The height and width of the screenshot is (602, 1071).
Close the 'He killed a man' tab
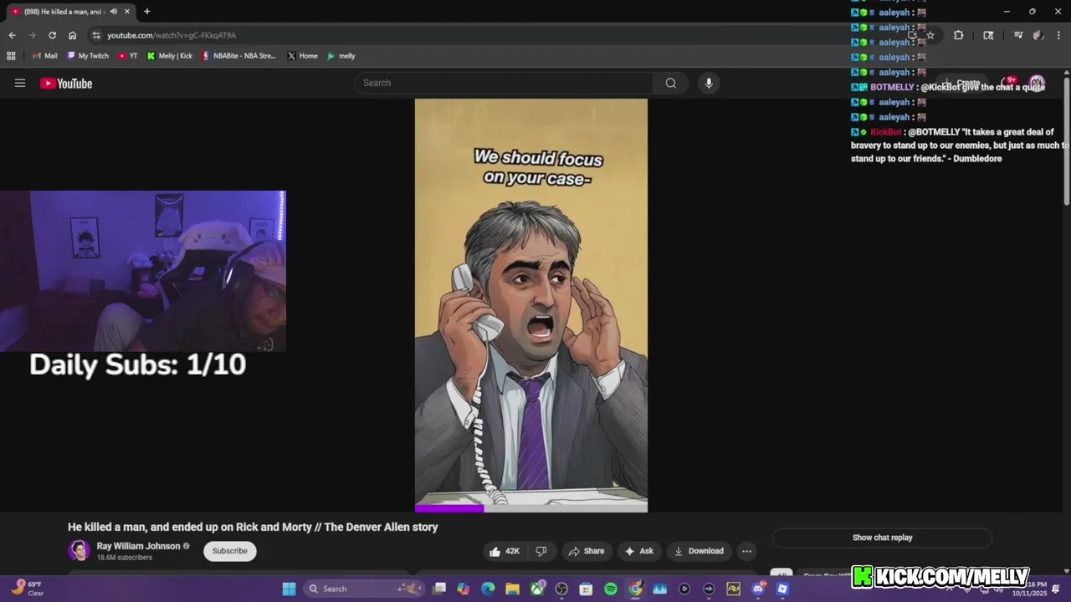point(127,12)
